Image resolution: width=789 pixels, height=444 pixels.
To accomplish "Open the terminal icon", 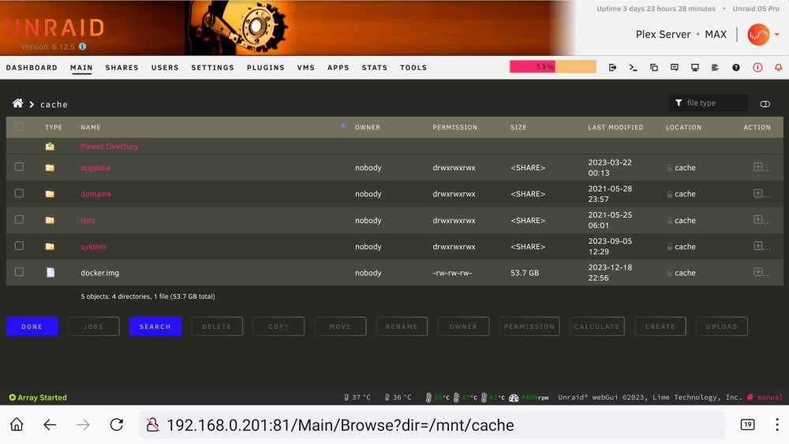I will tap(633, 67).
